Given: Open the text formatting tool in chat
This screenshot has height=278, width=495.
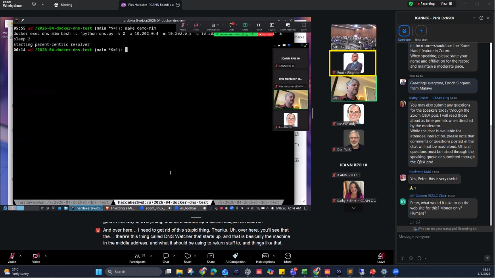Looking at the screenshot, I should pos(402,258).
